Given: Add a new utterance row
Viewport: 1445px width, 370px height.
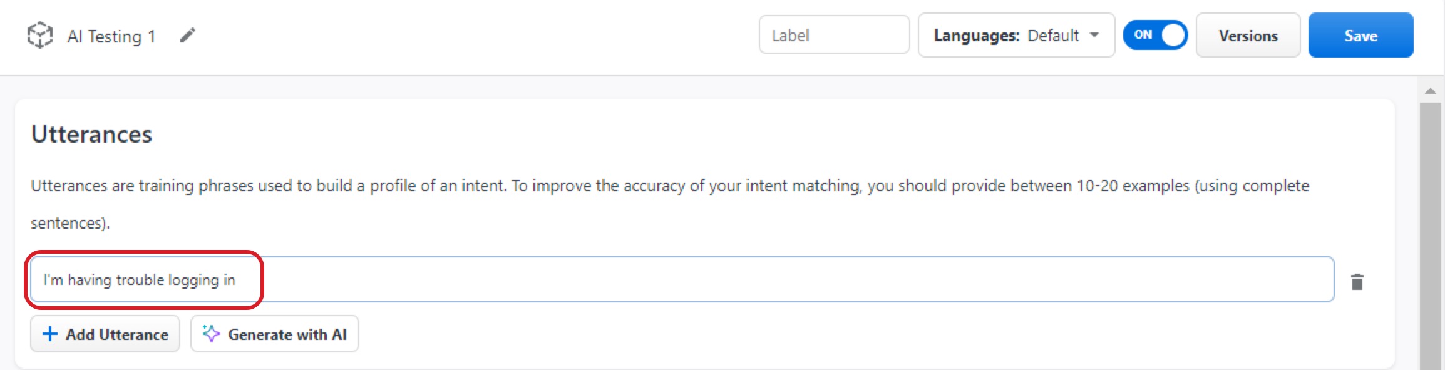Looking at the screenshot, I should (x=105, y=334).
